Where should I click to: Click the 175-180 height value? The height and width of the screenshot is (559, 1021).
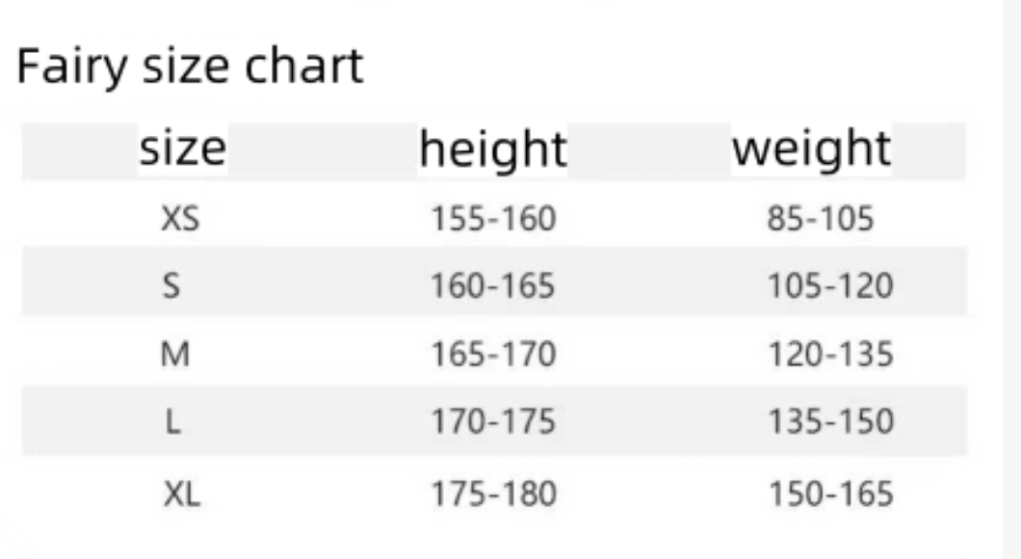tap(493, 494)
